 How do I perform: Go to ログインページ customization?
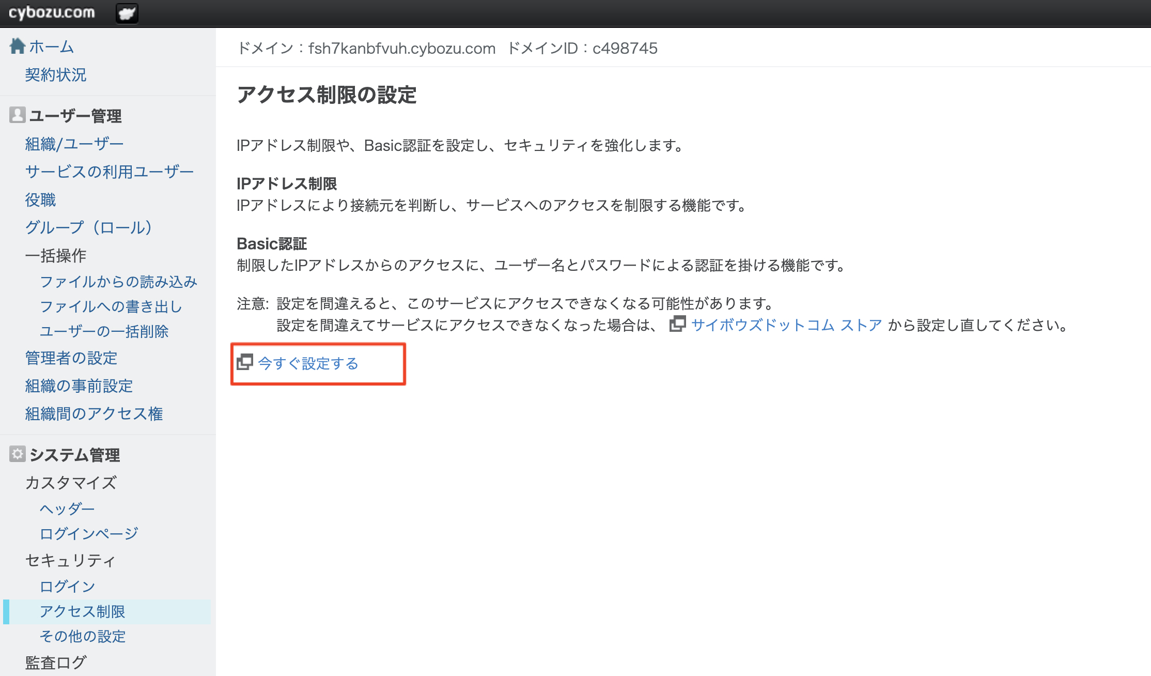(89, 533)
